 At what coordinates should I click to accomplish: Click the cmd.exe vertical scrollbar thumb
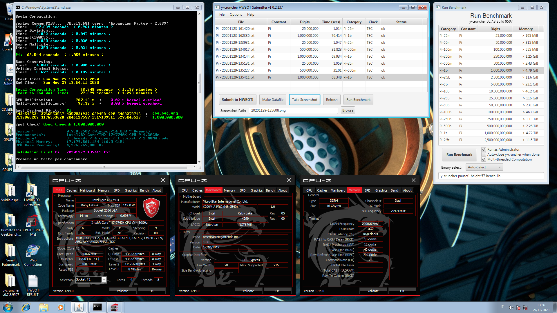tap(199, 83)
